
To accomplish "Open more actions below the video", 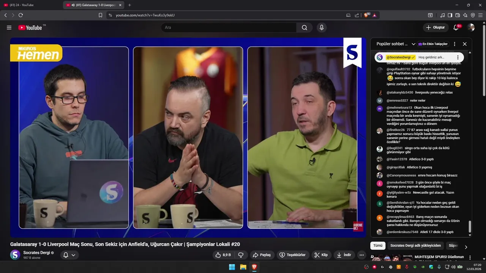I will [361, 255].
